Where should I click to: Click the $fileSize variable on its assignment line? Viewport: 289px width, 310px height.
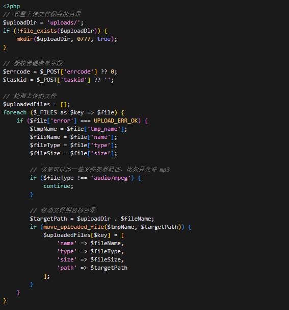click(45, 153)
